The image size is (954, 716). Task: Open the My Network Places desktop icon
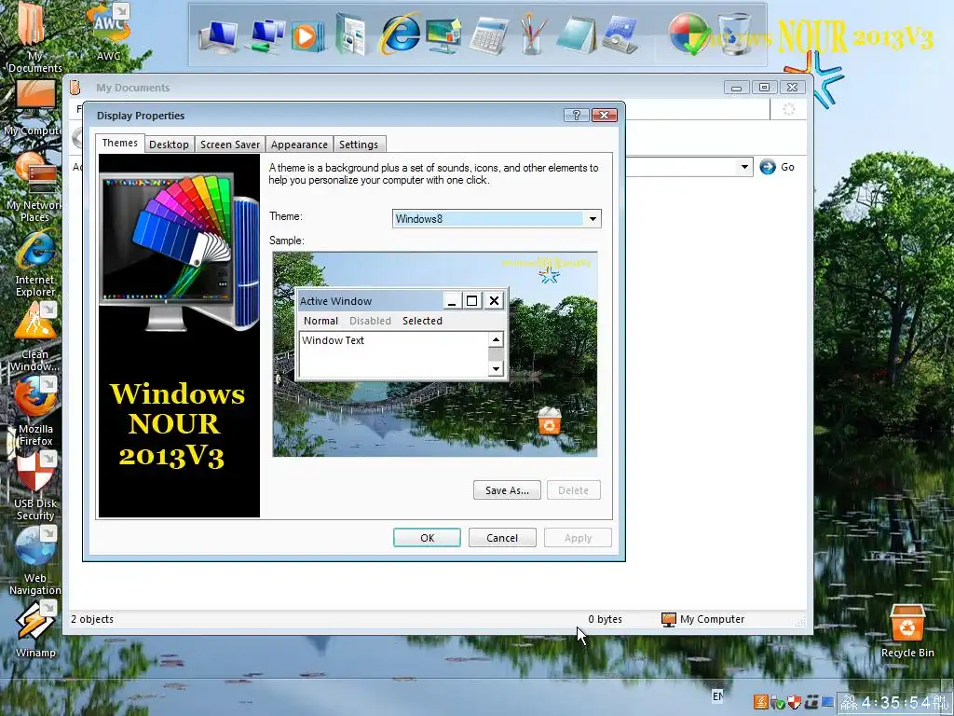point(34,186)
